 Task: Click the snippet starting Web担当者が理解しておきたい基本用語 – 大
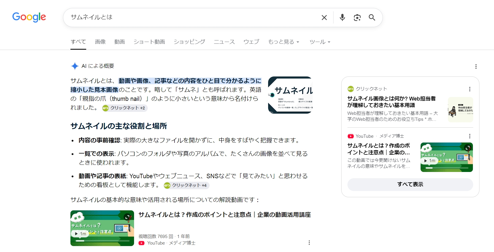[393, 116]
